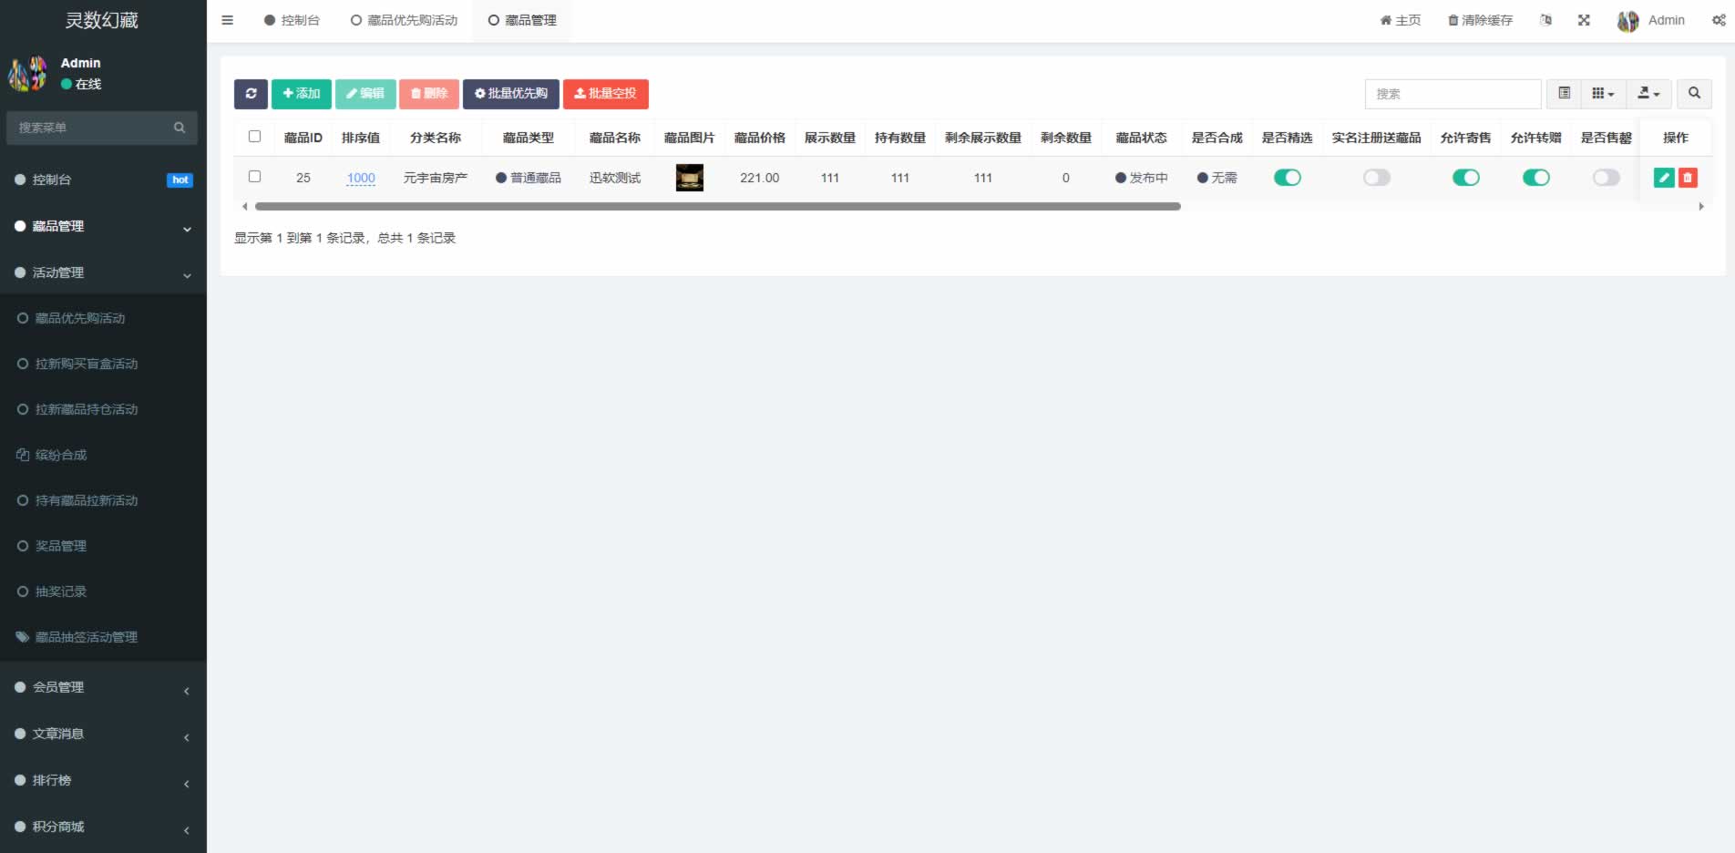The height and width of the screenshot is (853, 1735).
Task: Check the checkbox for row ID 25
Action: click(255, 177)
